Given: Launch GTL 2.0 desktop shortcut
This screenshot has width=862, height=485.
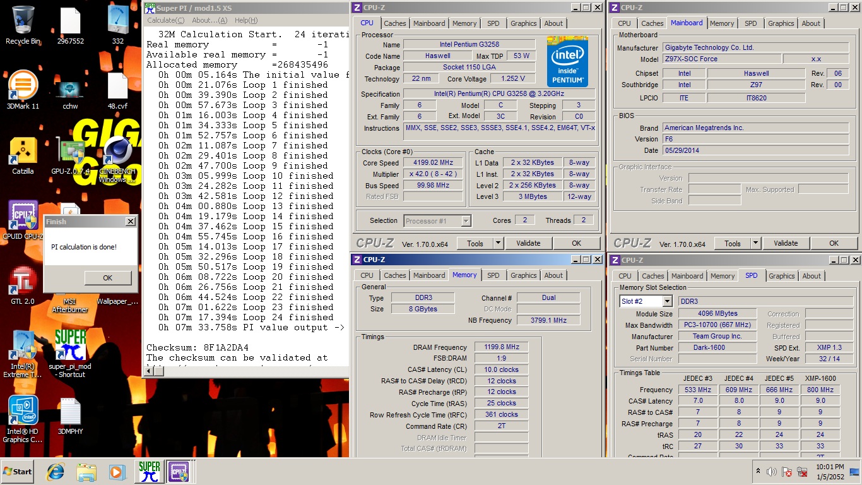Looking at the screenshot, I should (23, 285).
